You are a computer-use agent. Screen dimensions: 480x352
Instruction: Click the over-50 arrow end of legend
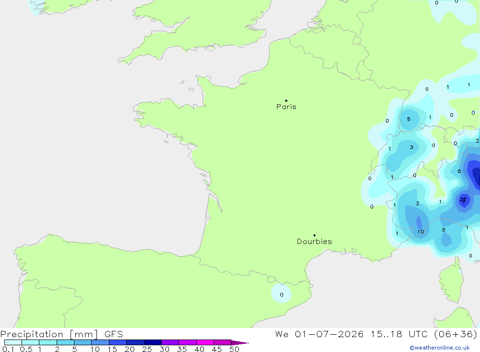click(x=240, y=343)
